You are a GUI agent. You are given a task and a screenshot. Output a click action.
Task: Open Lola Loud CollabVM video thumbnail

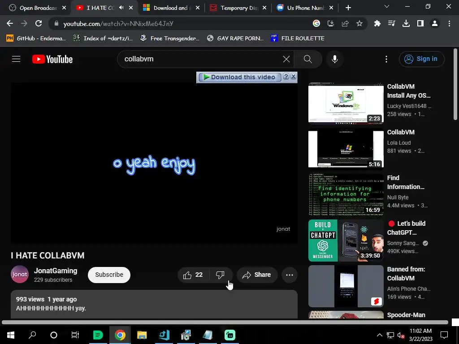346,149
